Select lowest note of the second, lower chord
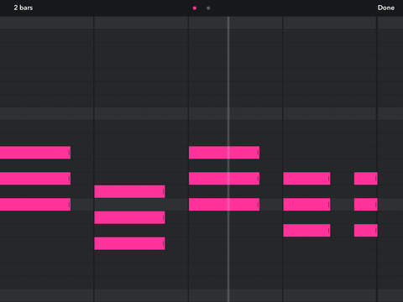 (129, 243)
